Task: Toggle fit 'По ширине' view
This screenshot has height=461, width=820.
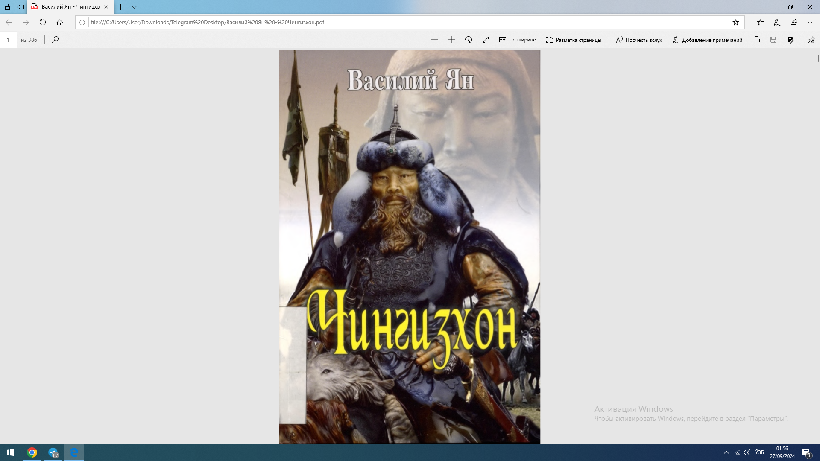Action: [517, 40]
